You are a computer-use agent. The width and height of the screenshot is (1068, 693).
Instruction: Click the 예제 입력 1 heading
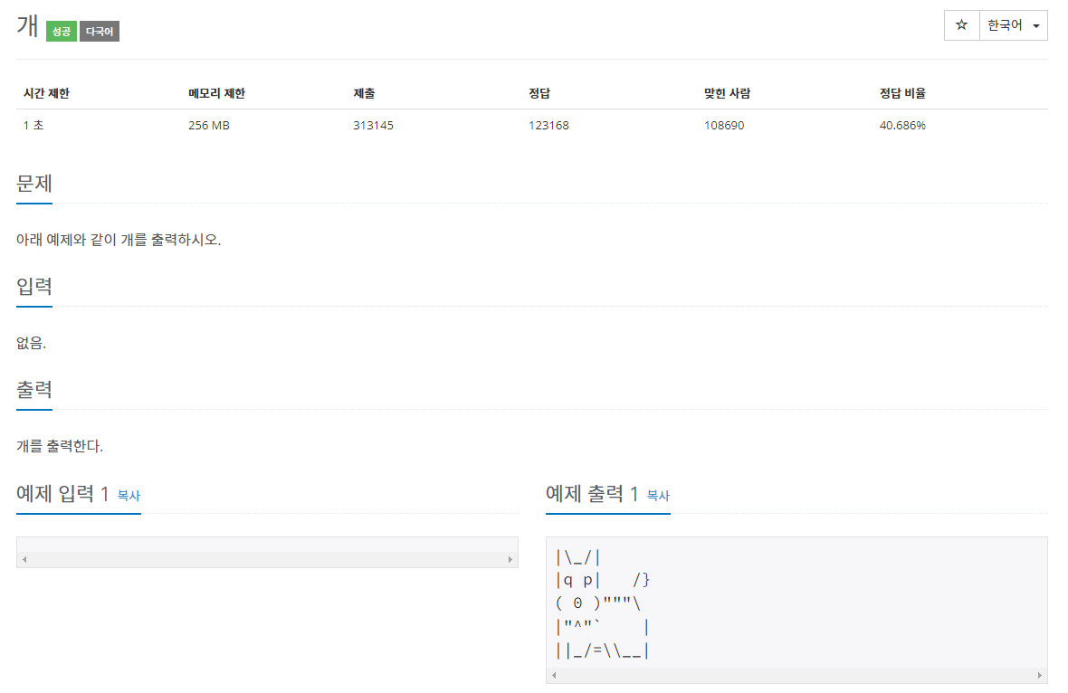click(62, 493)
